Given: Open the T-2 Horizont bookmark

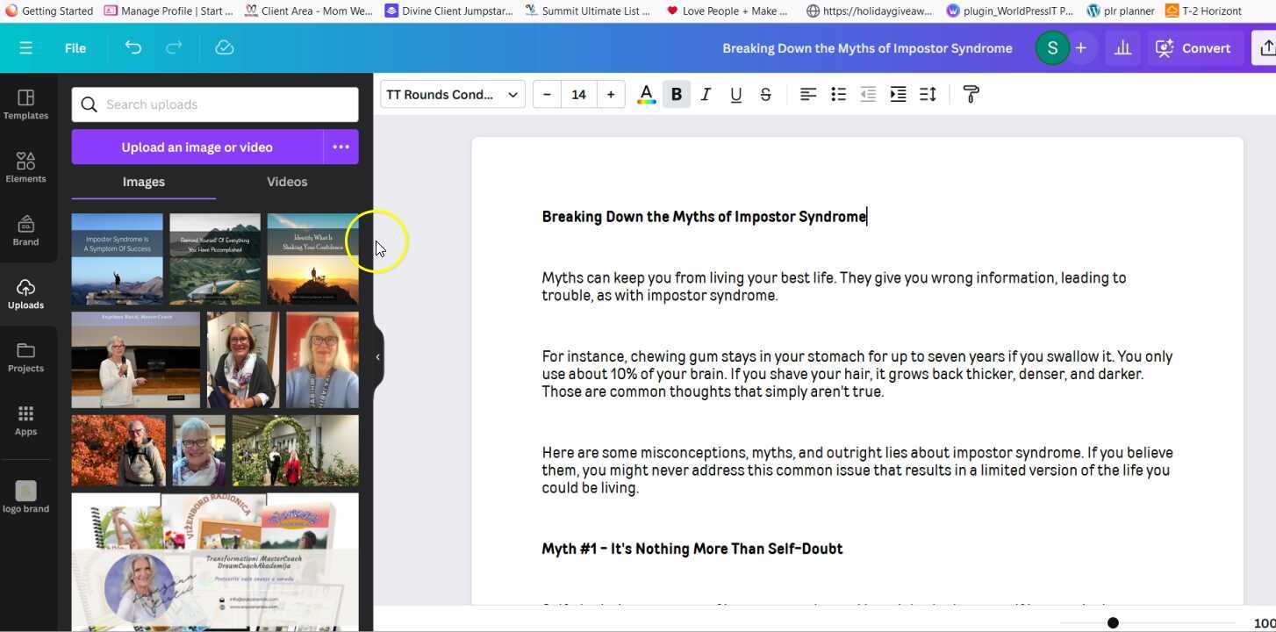Looking at the screenshot, I should [1203, 11].
